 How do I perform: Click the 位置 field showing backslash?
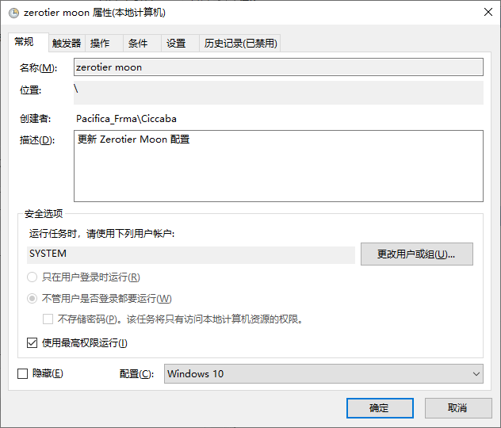tap(278, 93)
